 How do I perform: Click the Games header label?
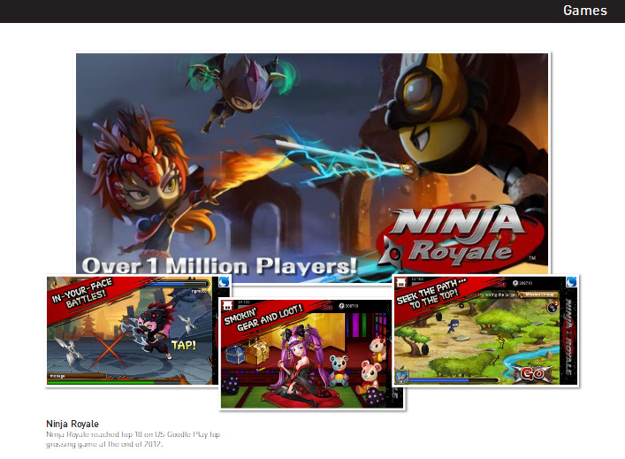point(584,11)
